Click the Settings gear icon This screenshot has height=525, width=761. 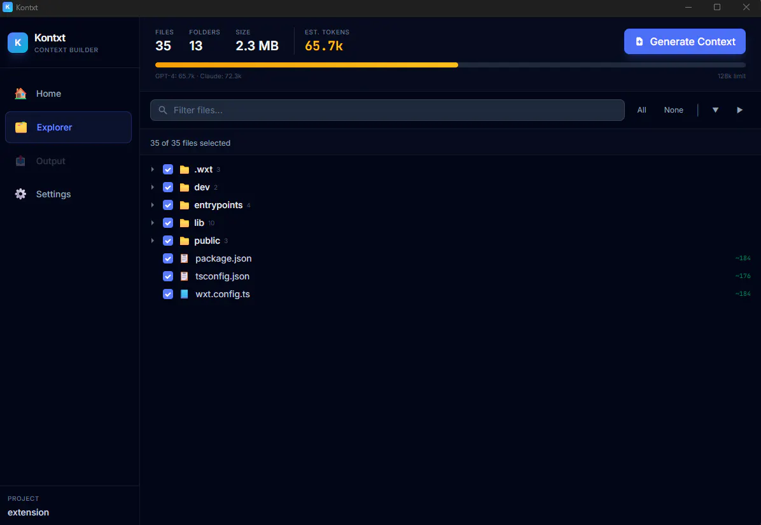tap(20, 194)
